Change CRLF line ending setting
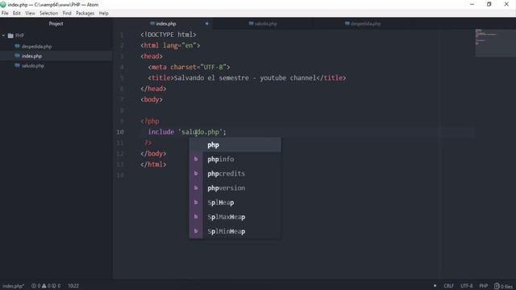This screenshot has height=290, width=516. (x=448, y=286)
